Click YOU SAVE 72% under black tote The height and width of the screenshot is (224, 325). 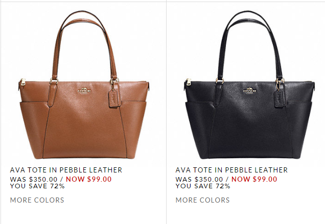[x=203, y=186]
